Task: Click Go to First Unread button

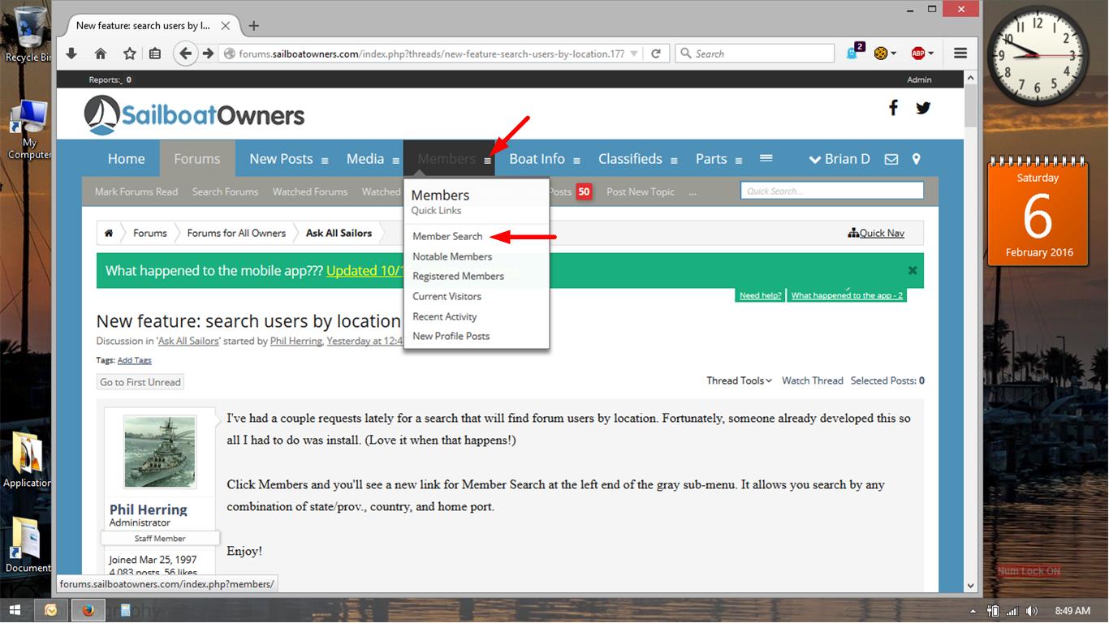Action: 140,382
